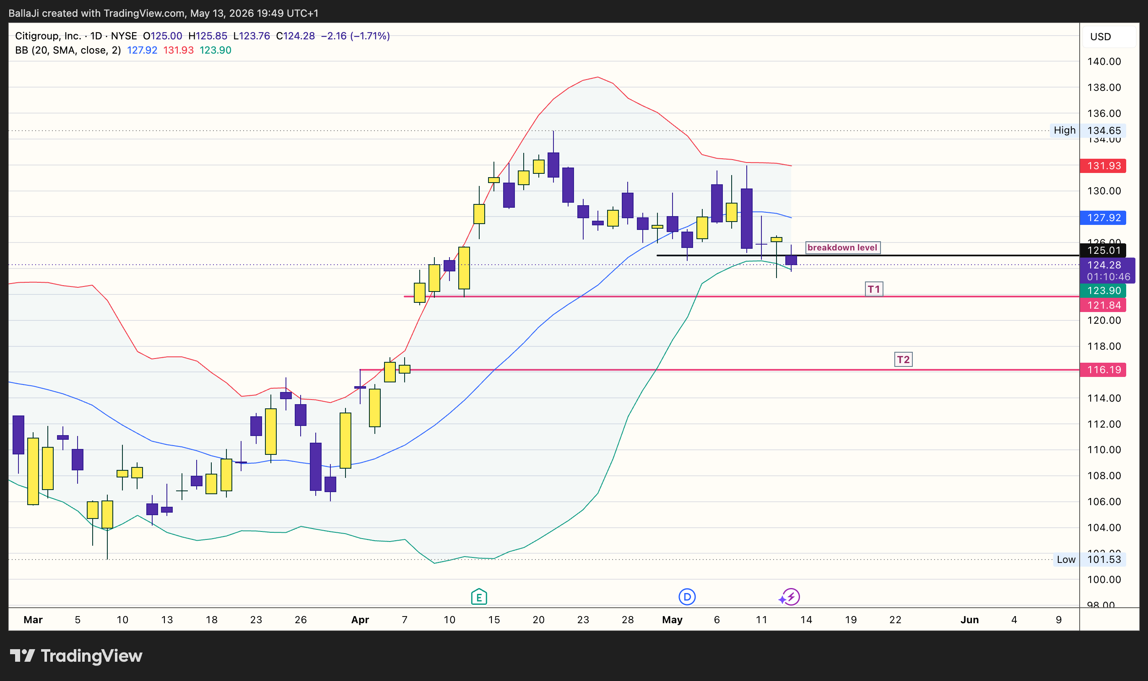Click the 'Low' label on the chart
Image resolution: width=1148 pixels, height=681 pixels.
point(1066,560)
